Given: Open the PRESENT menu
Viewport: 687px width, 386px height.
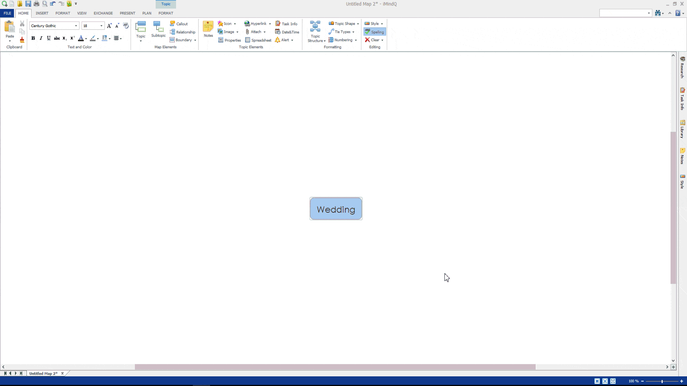Looking at the screenshot, I should 127,13.
